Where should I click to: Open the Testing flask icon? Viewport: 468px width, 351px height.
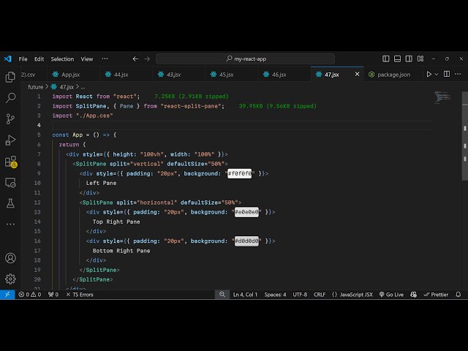tap(10, 203)
